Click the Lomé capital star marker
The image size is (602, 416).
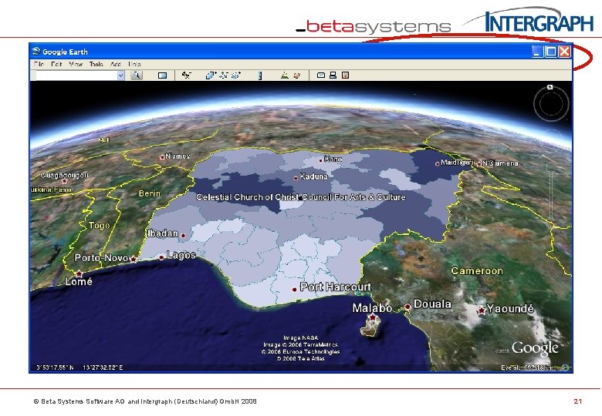[x=79, y=273]
